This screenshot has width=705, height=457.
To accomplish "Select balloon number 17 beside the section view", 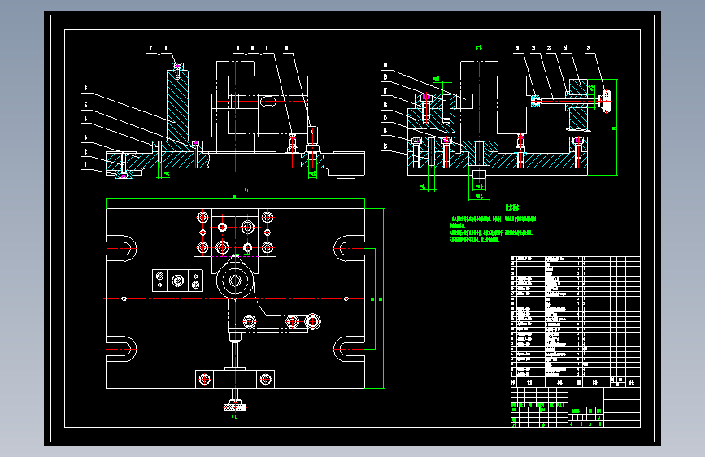I will pos(385,90).
